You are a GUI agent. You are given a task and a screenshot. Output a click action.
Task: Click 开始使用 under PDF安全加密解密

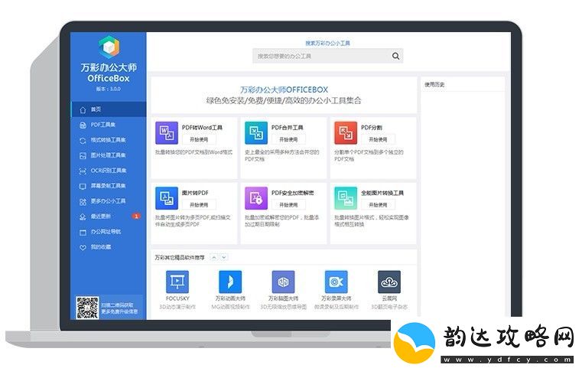coord(288,205)
